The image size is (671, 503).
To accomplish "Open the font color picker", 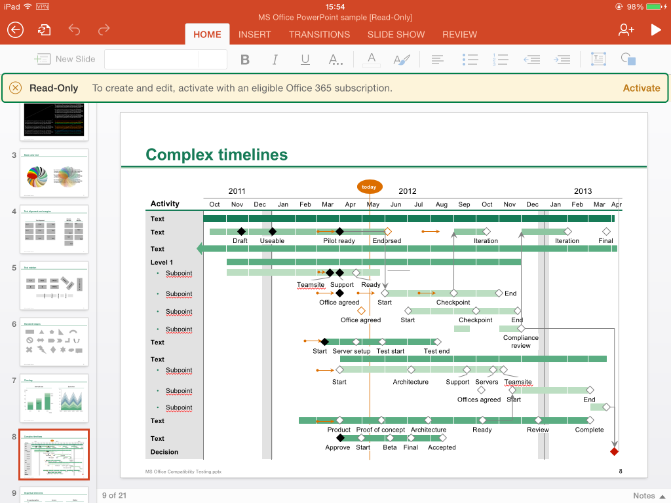I will tap(372, 60).
